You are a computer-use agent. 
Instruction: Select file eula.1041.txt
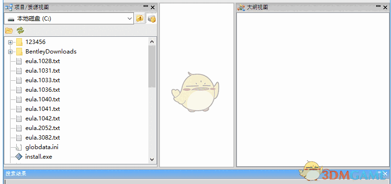point(43,109)
